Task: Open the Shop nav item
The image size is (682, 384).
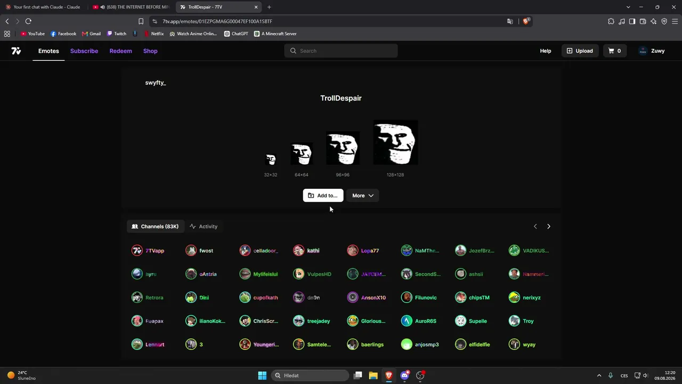Action: (150, 51)
